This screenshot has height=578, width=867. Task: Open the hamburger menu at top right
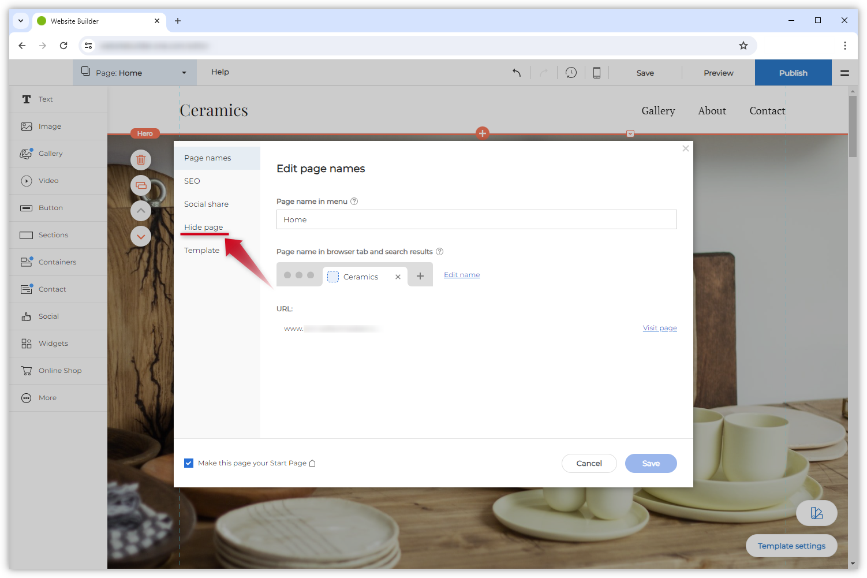[844, 73]
